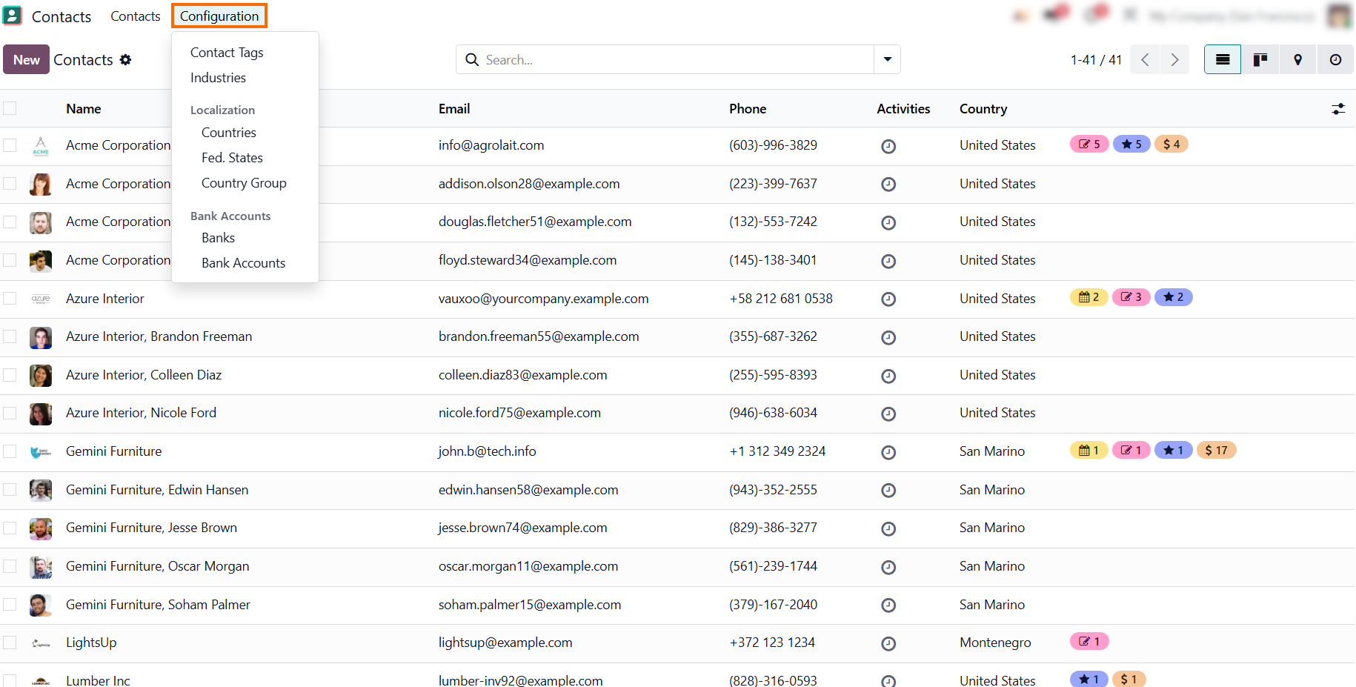Click the blue star badge 5 on Acme Corporation
Viewport: 1356px width, 687px height.
point(1131,144)
